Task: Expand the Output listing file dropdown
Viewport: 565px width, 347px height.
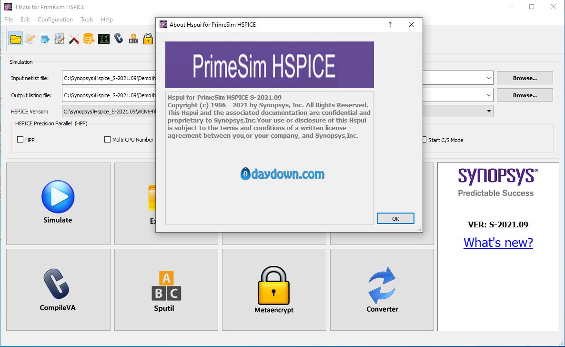Action: 489,95
